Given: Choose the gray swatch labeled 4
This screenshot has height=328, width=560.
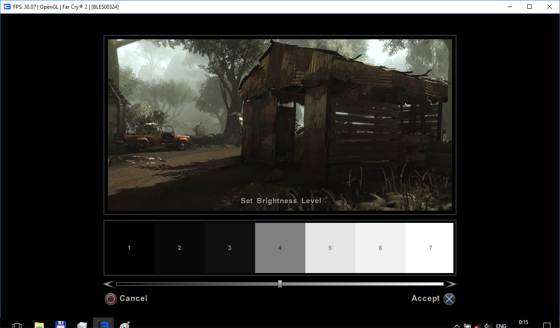Looking at the screenshot, I should [280, 248].
